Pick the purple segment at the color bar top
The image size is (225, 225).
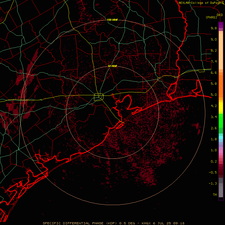(221, 25)
